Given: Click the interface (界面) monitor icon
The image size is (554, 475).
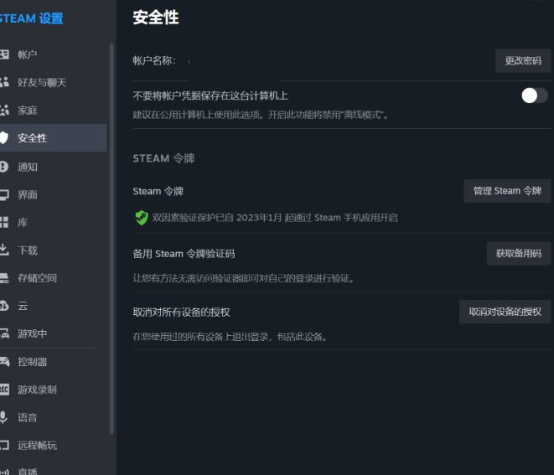Looking at the screenshot, I should (4, 194).
